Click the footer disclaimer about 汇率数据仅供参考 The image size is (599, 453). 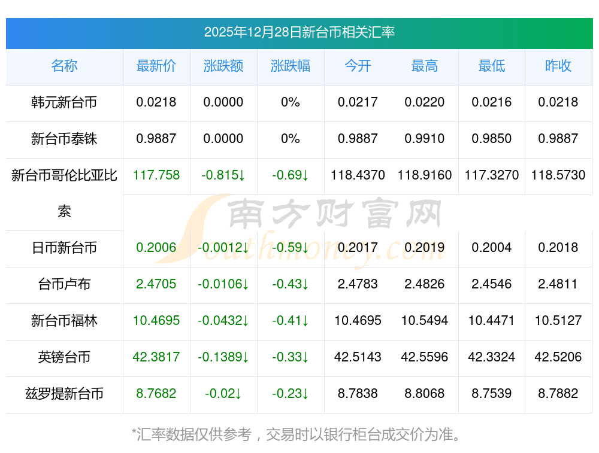[x=297, y=434]
